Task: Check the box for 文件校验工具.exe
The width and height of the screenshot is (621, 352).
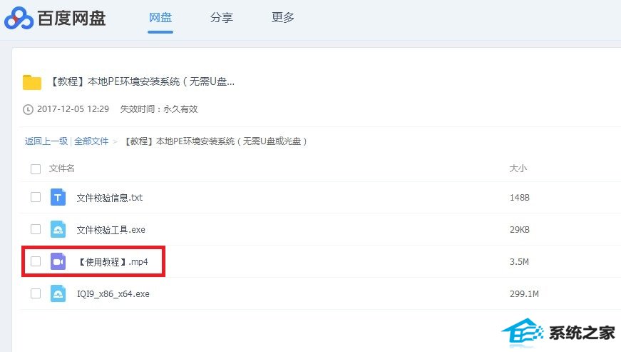Action: coord(36,229)
